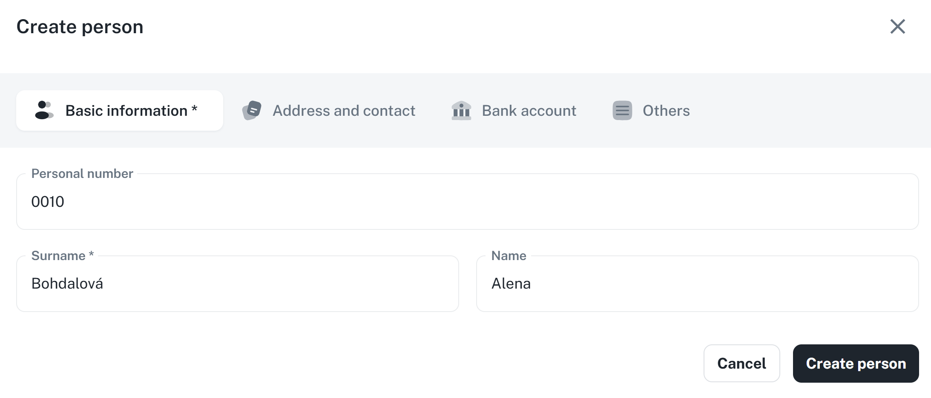Click the Address and contact tag icon

point(252,110)
